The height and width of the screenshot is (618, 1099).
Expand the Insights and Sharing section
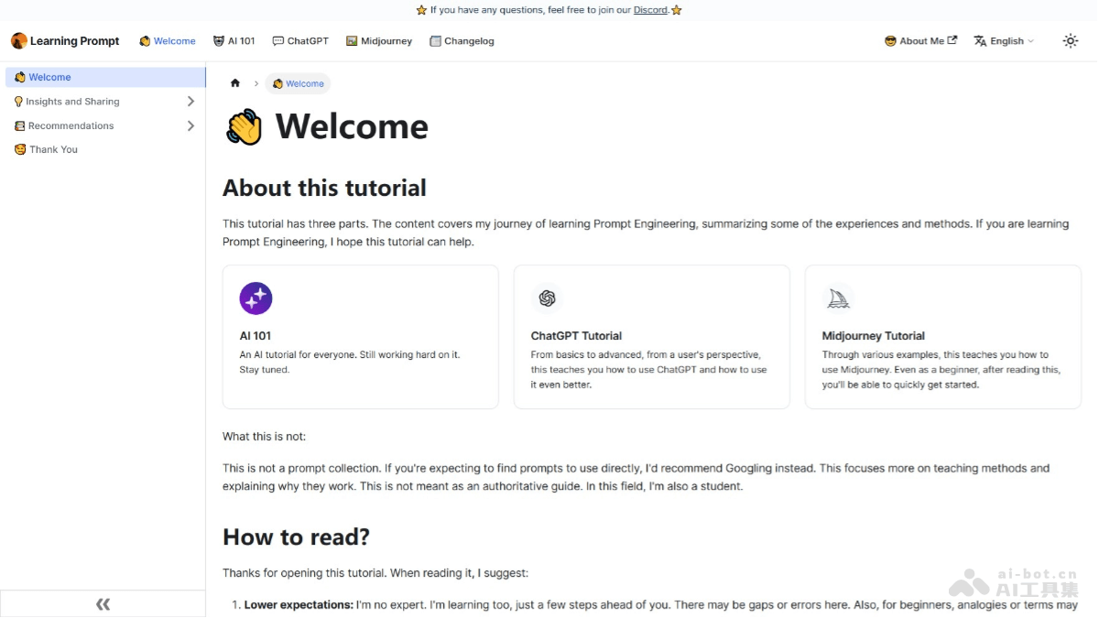[x=191, y=101]
